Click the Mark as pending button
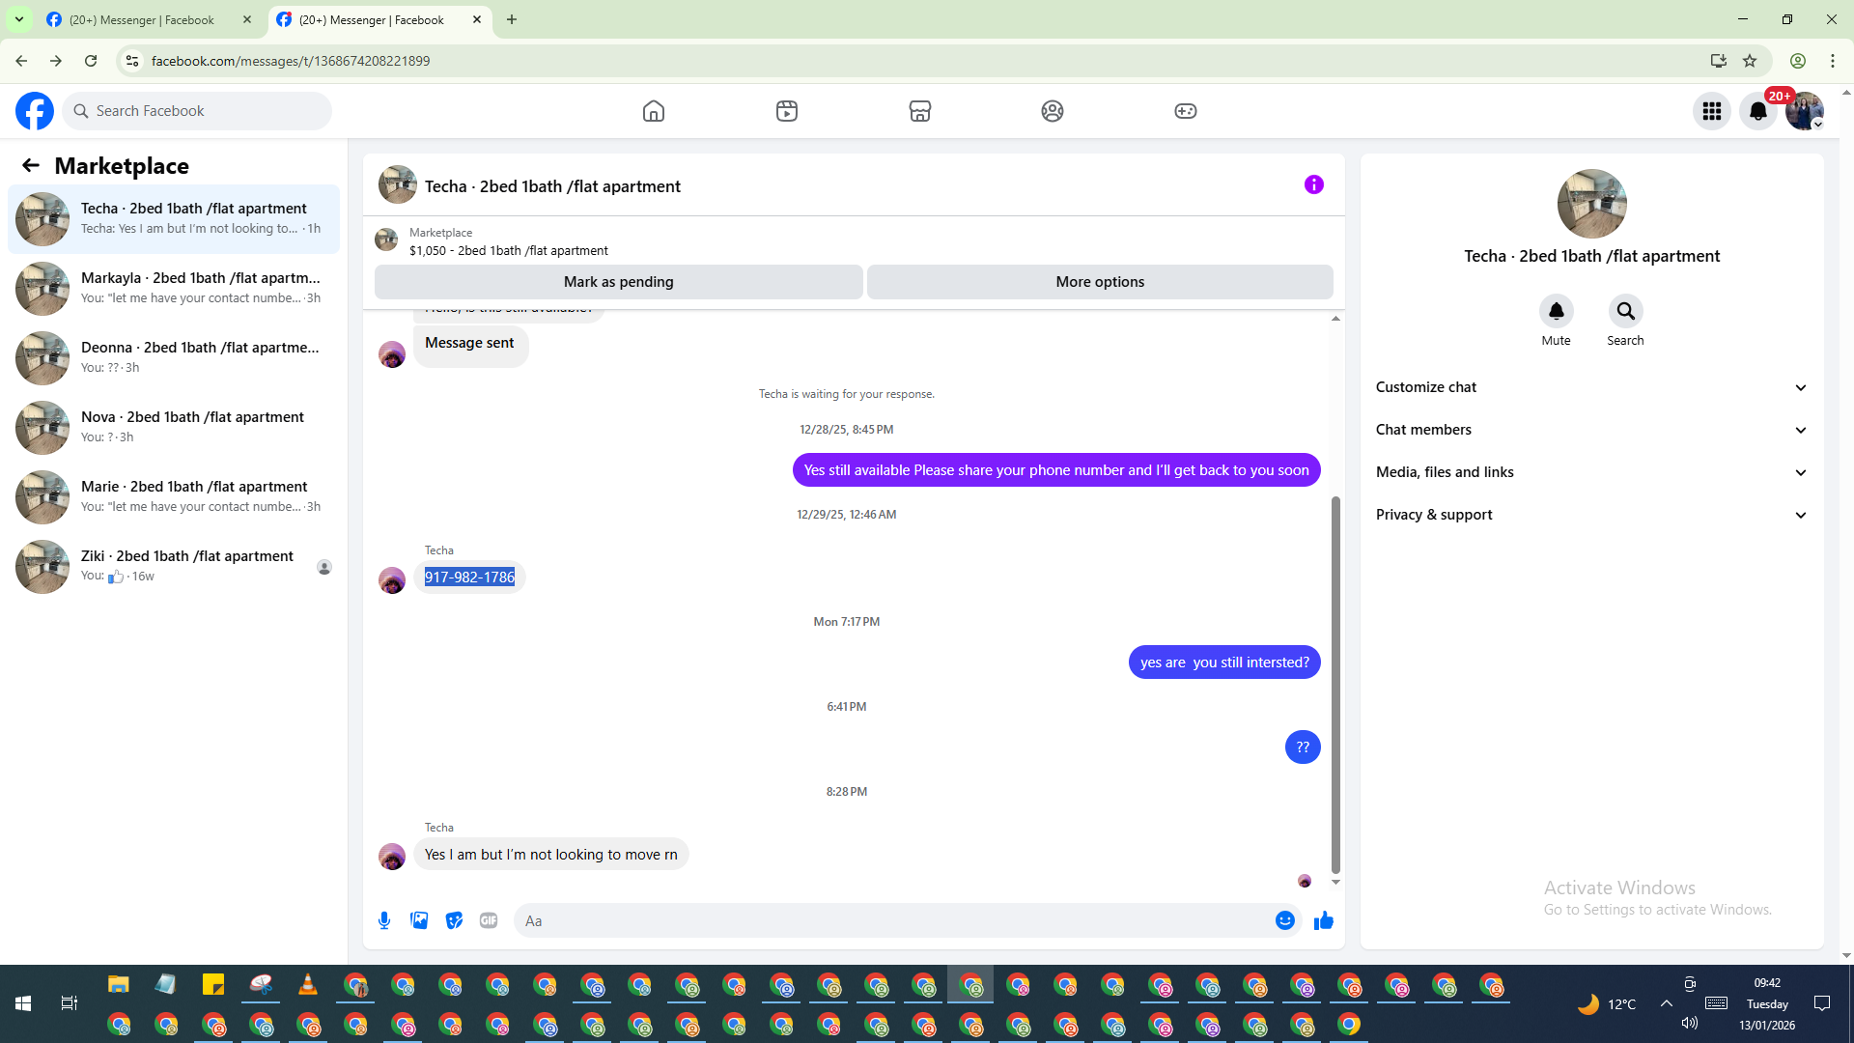Screen dimensions: 1854x1043 [x=618, y=282]
